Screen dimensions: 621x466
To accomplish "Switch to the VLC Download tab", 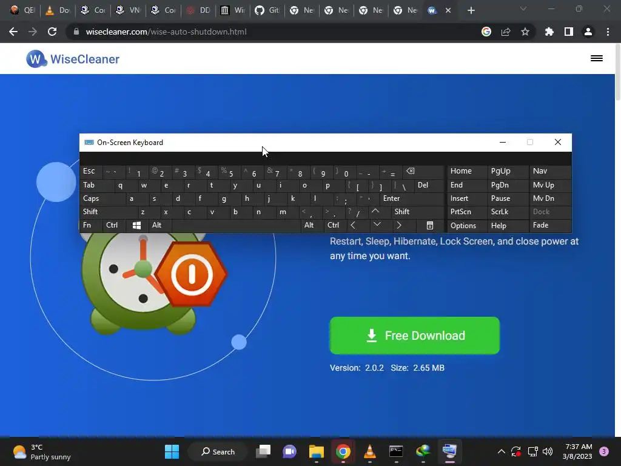I will pyautogui.click(x=58, y=10).
